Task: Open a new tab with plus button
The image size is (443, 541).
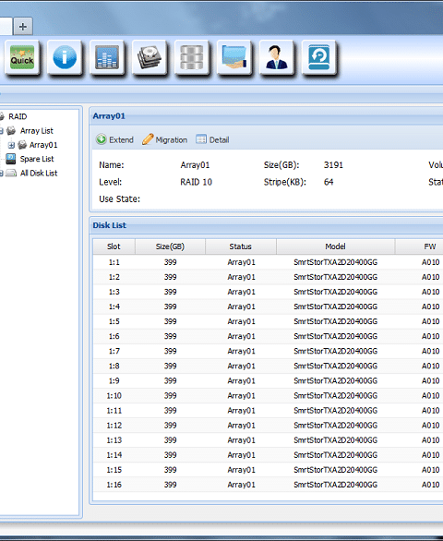Action: pyautogui.click(x=23, y=27)
